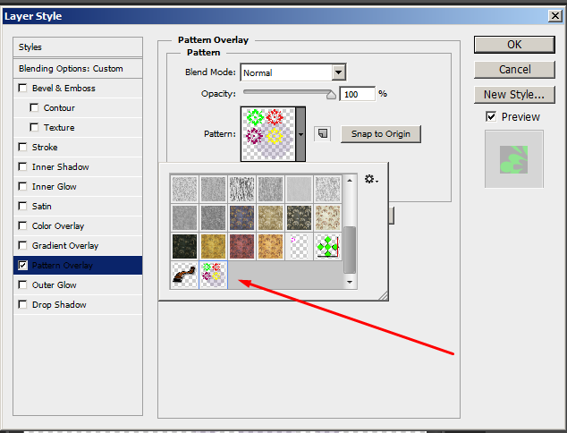Enable the Drop Shadow checkbox
Screen dimensions: 567x433
coord(22,304)
